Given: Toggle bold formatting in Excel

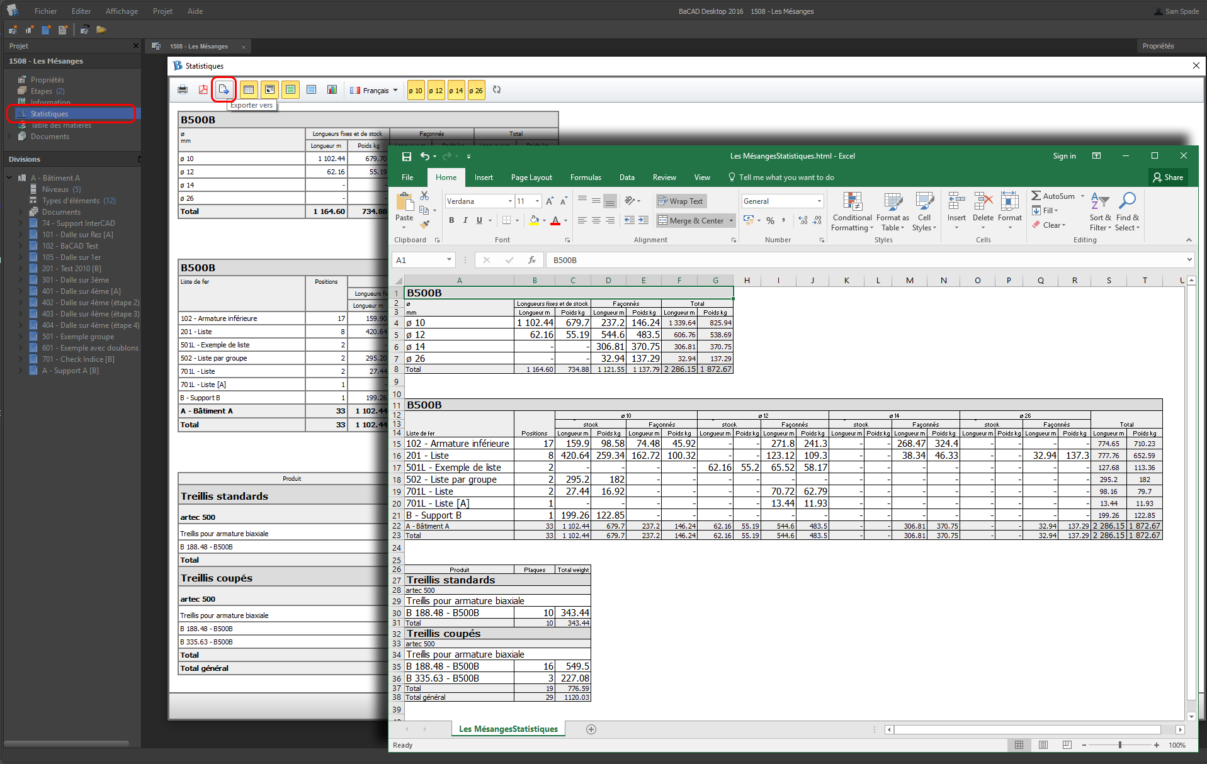Looking at the screenshot, I should (451, 220).
